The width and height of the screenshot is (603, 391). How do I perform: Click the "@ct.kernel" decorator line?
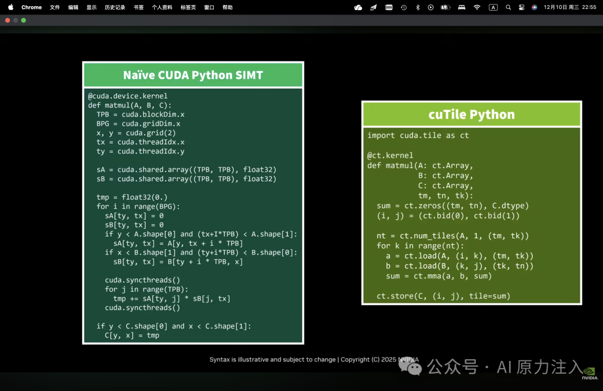(x=390, y=156)
